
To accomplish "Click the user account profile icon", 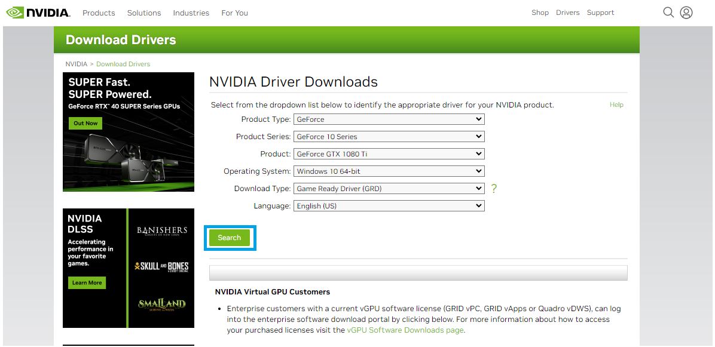I will 686,12.
